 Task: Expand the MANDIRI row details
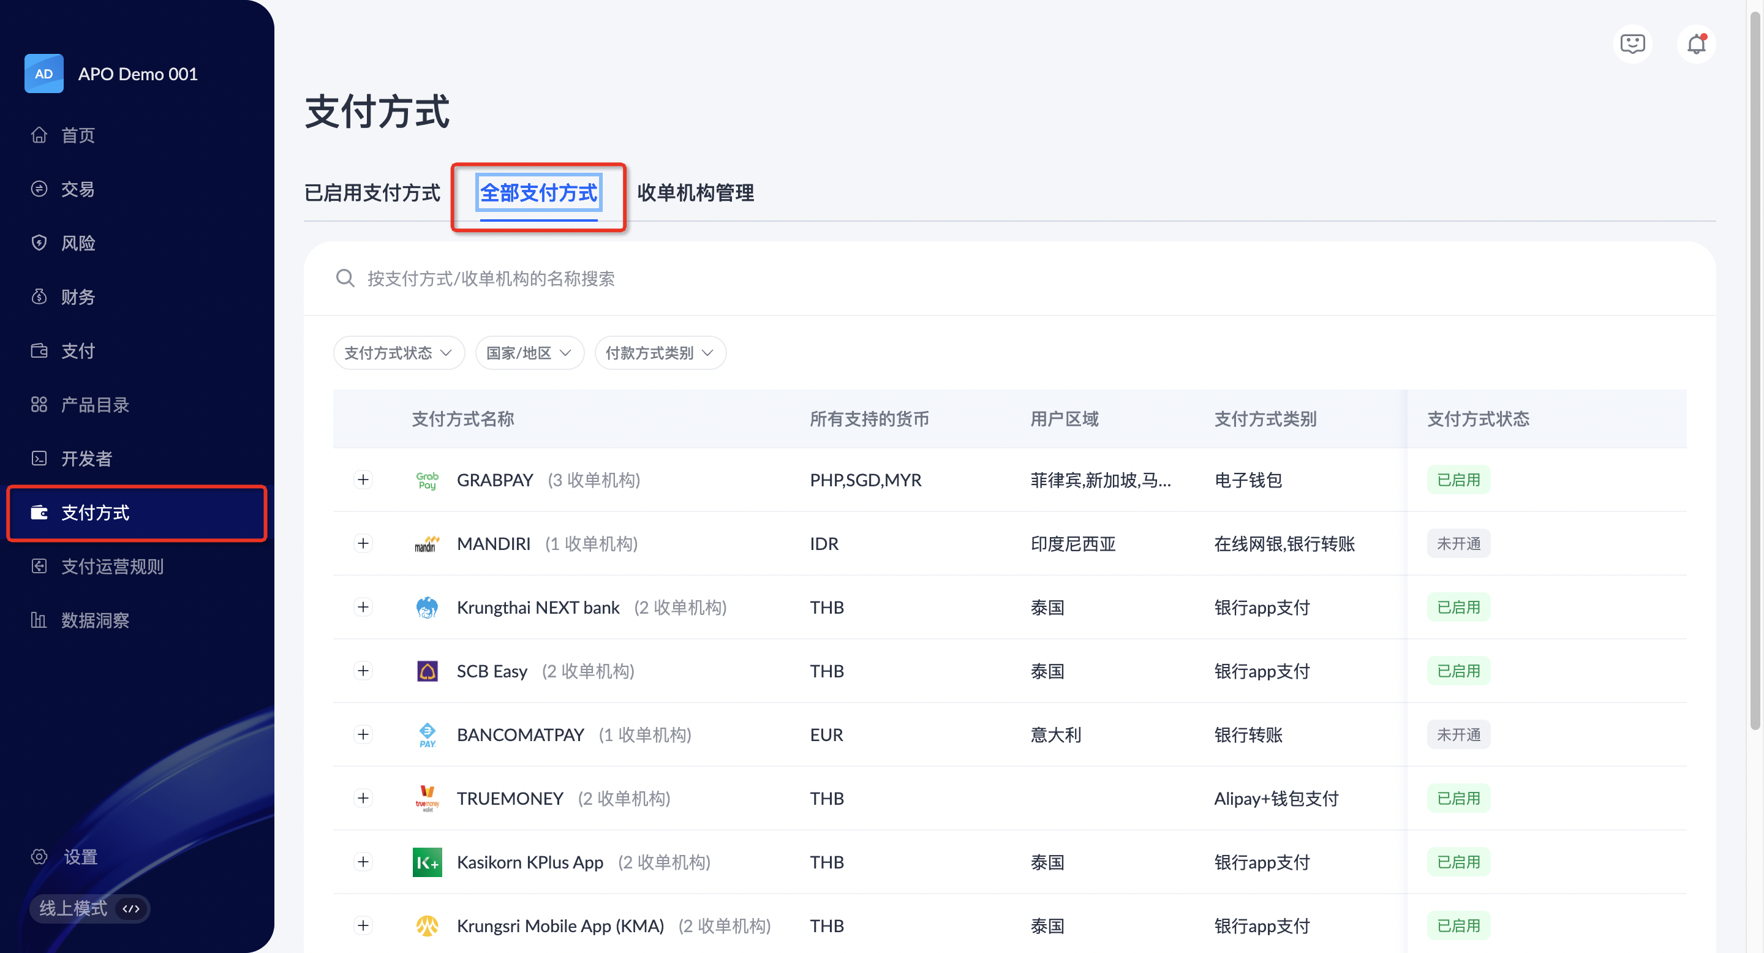point(363,544)
